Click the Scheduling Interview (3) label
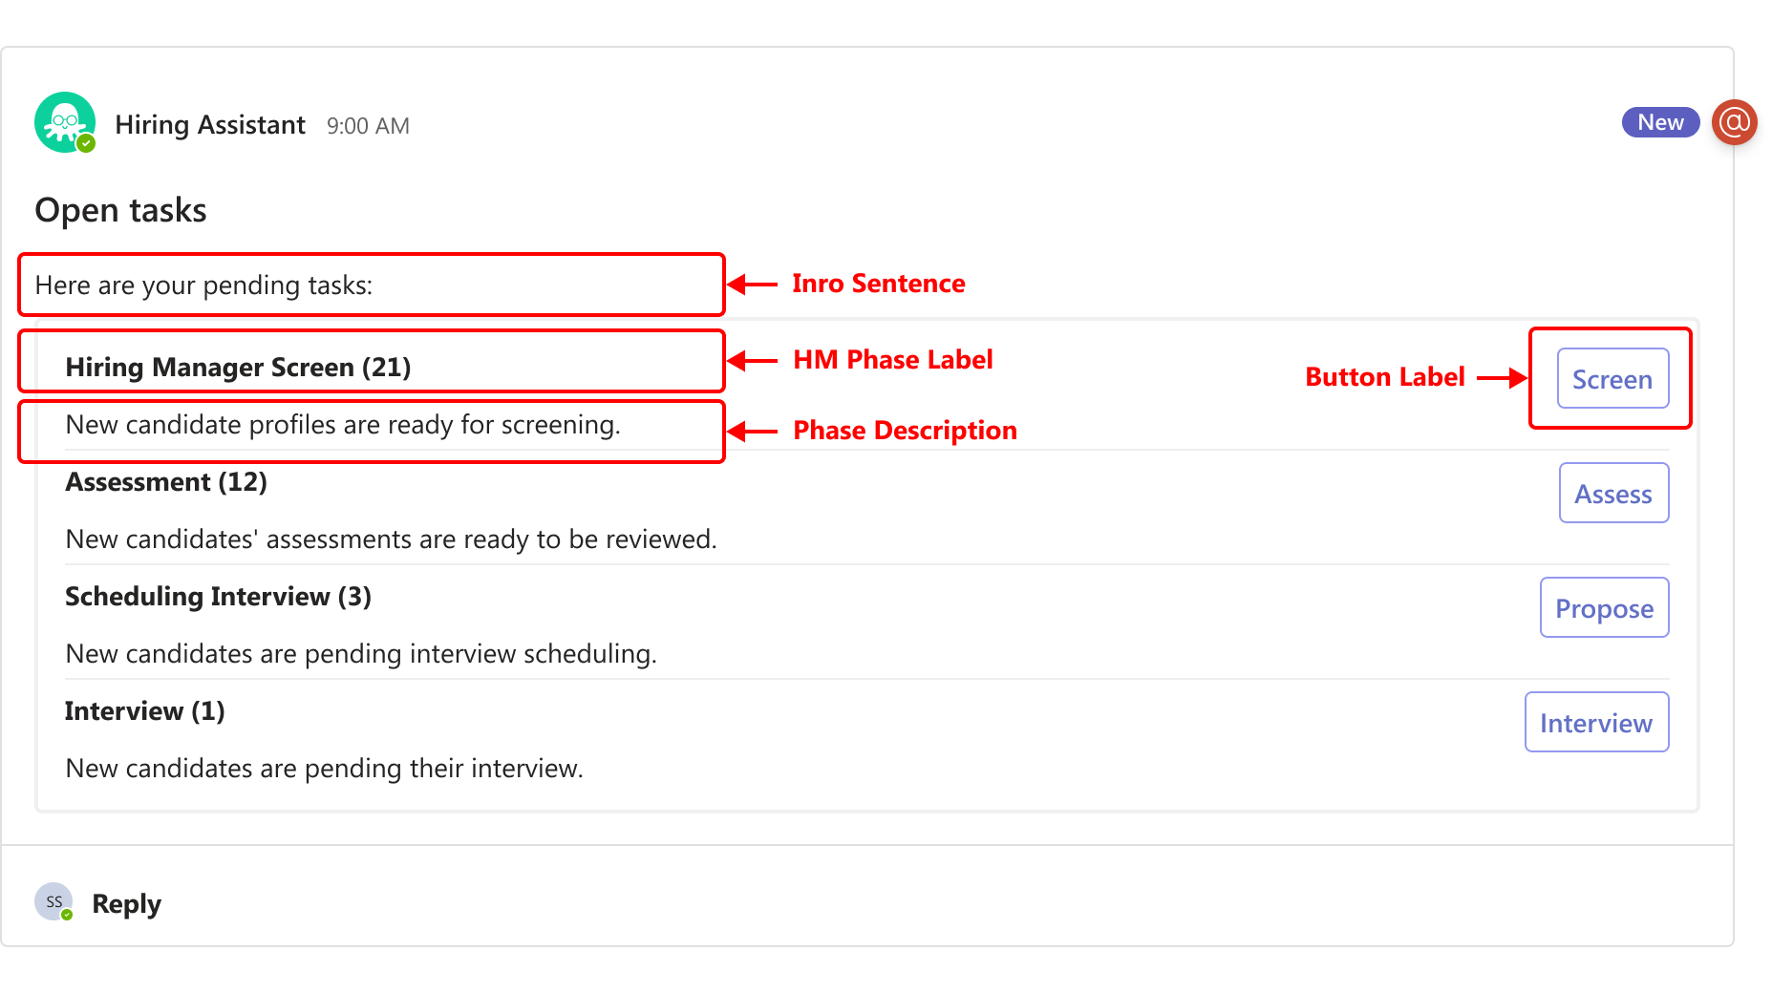The width and height of the screenshot is (1772, 993). 218,596
